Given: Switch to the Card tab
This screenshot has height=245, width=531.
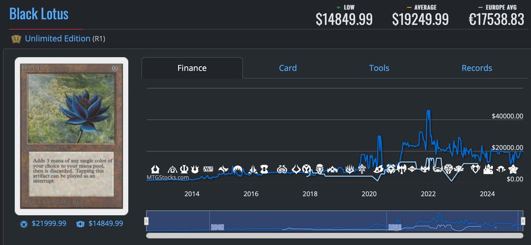Looking at the screenshot, I should 288,68.
